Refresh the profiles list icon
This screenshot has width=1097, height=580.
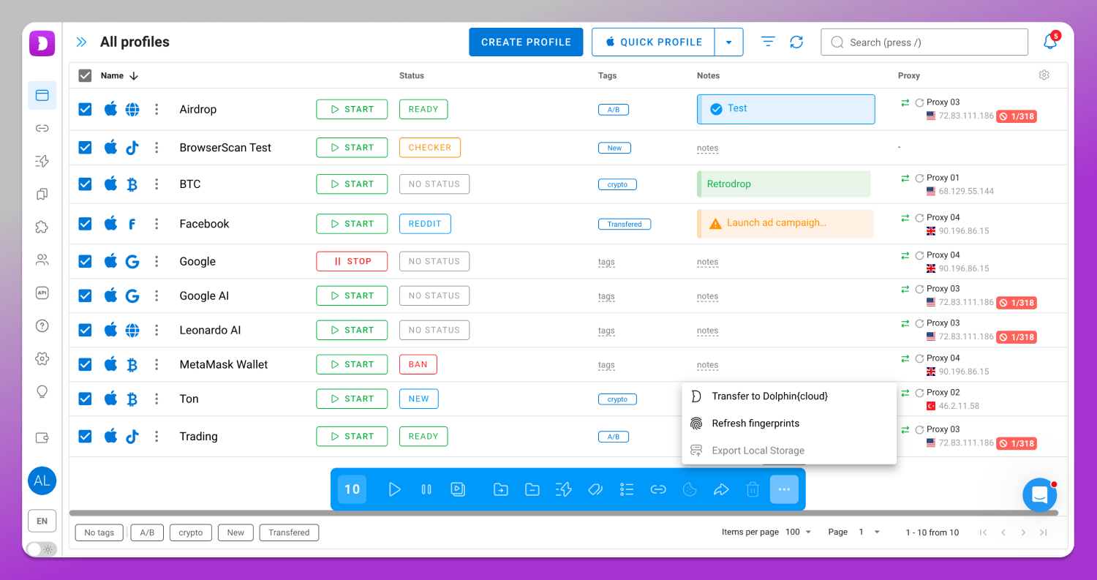(796, 42)
